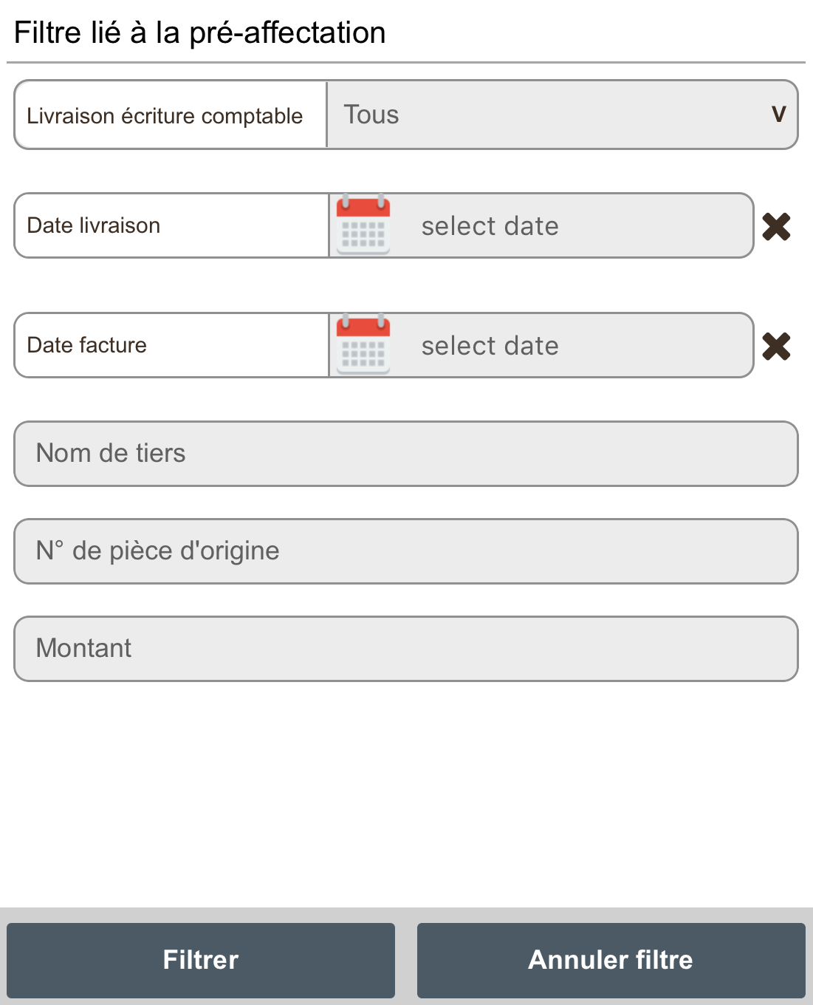The image size is (813, 1005).
Task: Clear the Date facture with X icon
Action: click(776, 346)
